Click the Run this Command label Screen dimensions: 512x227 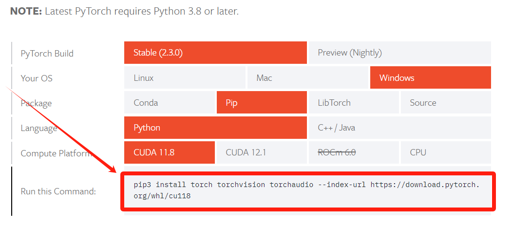coord(58,191)
